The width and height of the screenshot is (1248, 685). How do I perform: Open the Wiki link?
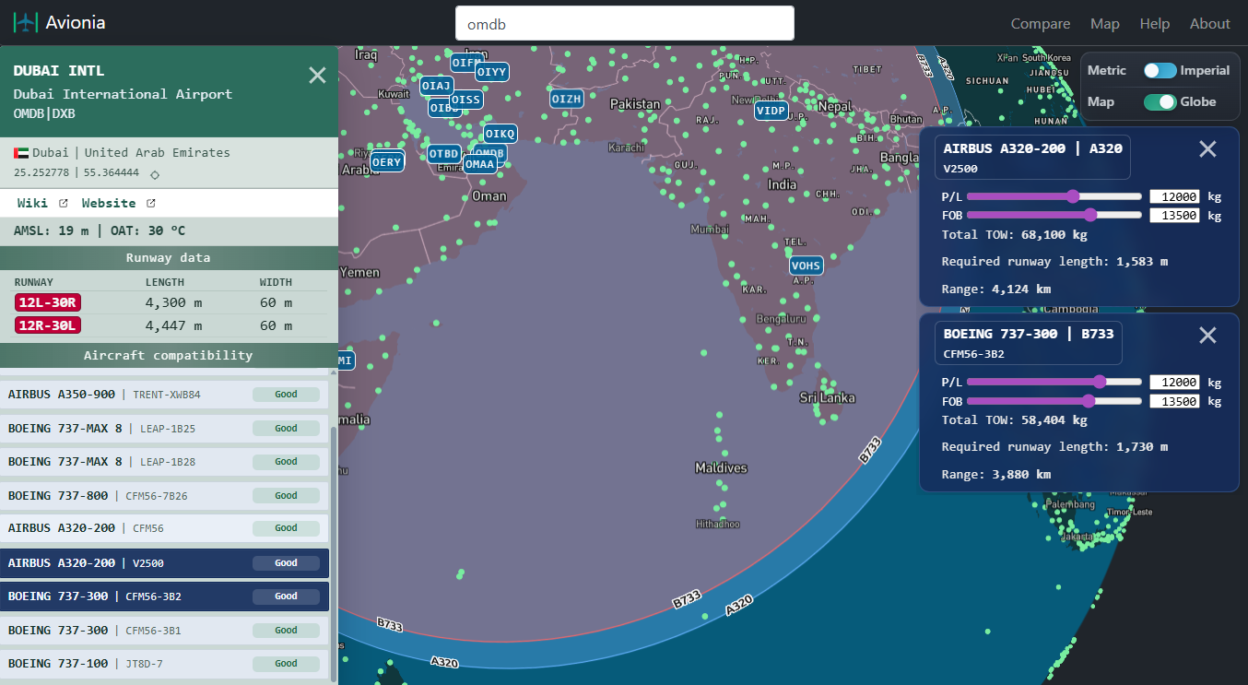tap(32, 203)
